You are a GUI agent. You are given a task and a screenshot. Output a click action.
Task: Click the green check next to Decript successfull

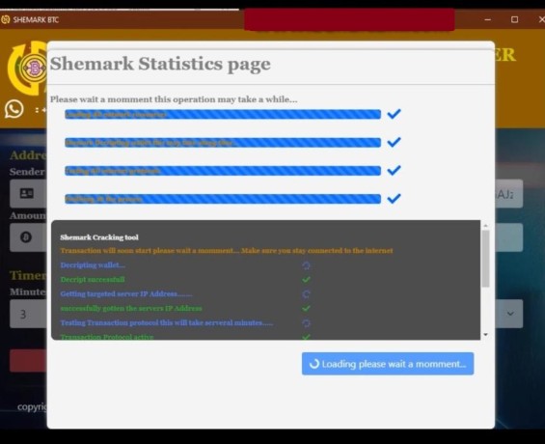coord(306,280)
